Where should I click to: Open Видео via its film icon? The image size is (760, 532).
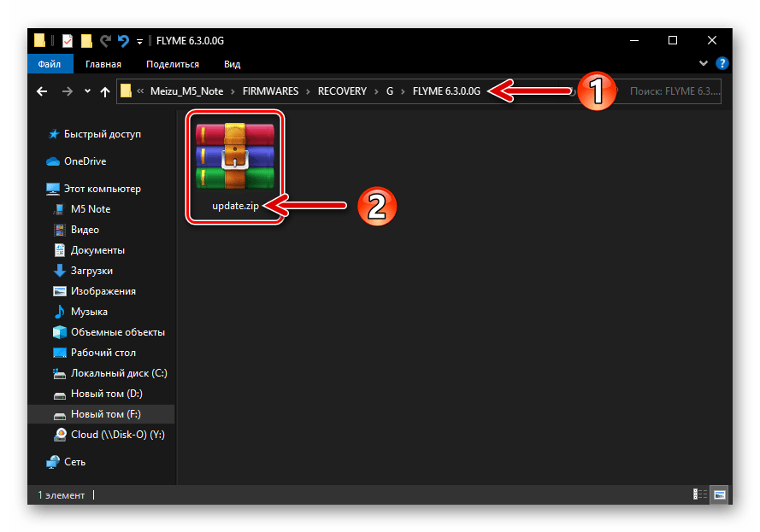coord(60,230)
